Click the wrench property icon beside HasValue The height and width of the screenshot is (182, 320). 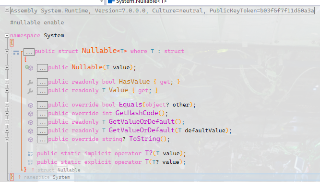click(x=30, y=82)
